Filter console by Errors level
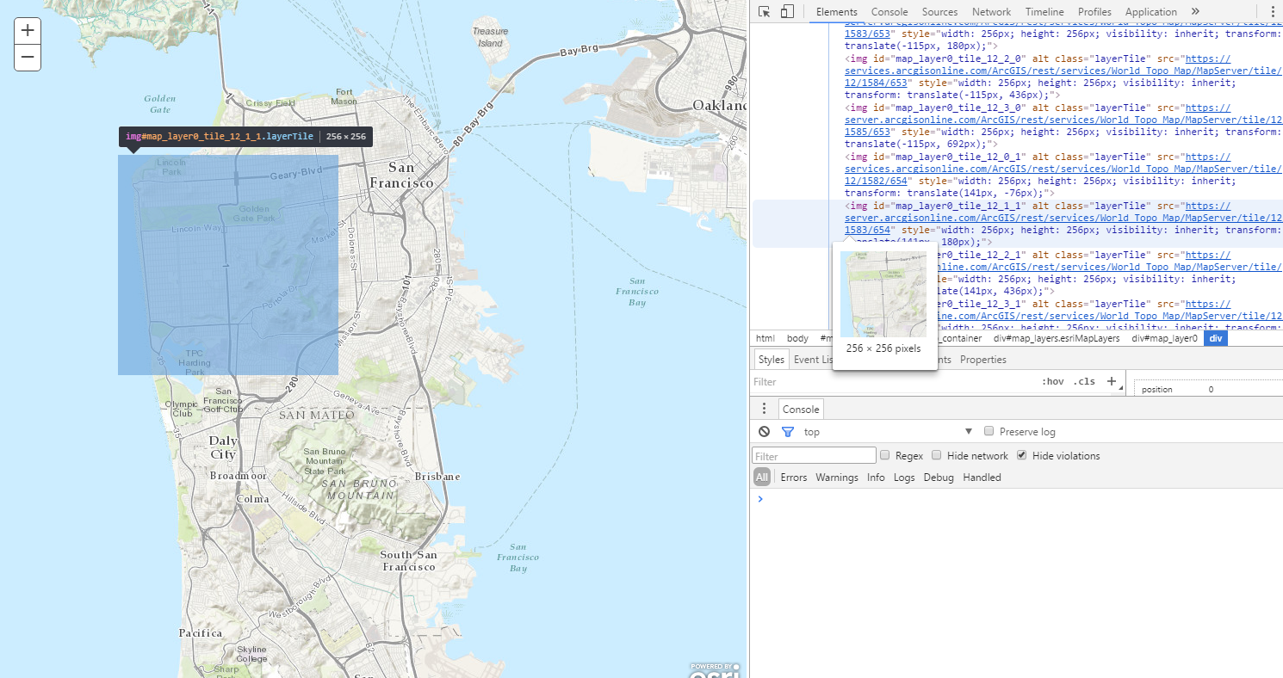Viewport: 1283px width, 678px height. pos(793,478)
